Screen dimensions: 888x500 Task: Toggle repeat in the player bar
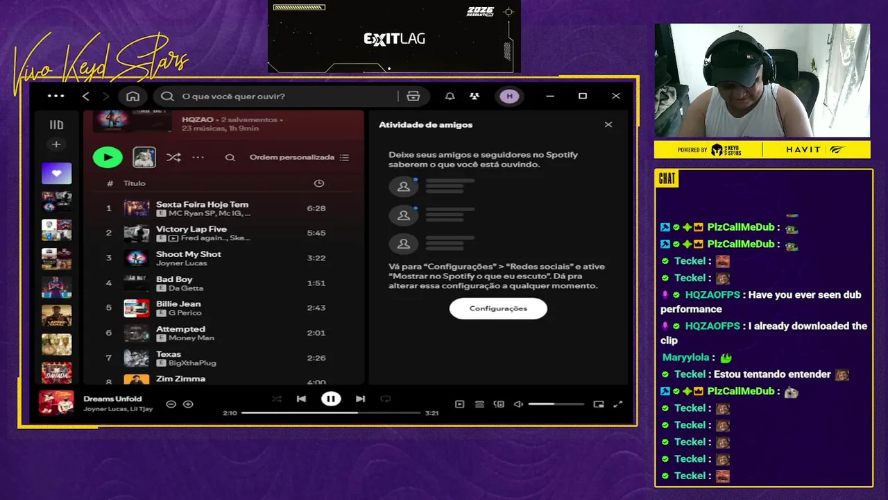(386, 399)
